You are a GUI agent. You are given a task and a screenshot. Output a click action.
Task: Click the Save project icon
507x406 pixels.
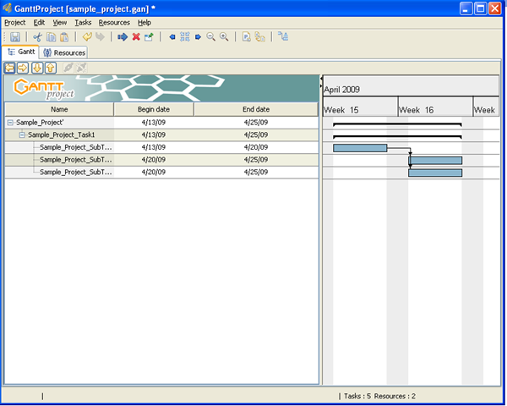click(x=16, y=37)
